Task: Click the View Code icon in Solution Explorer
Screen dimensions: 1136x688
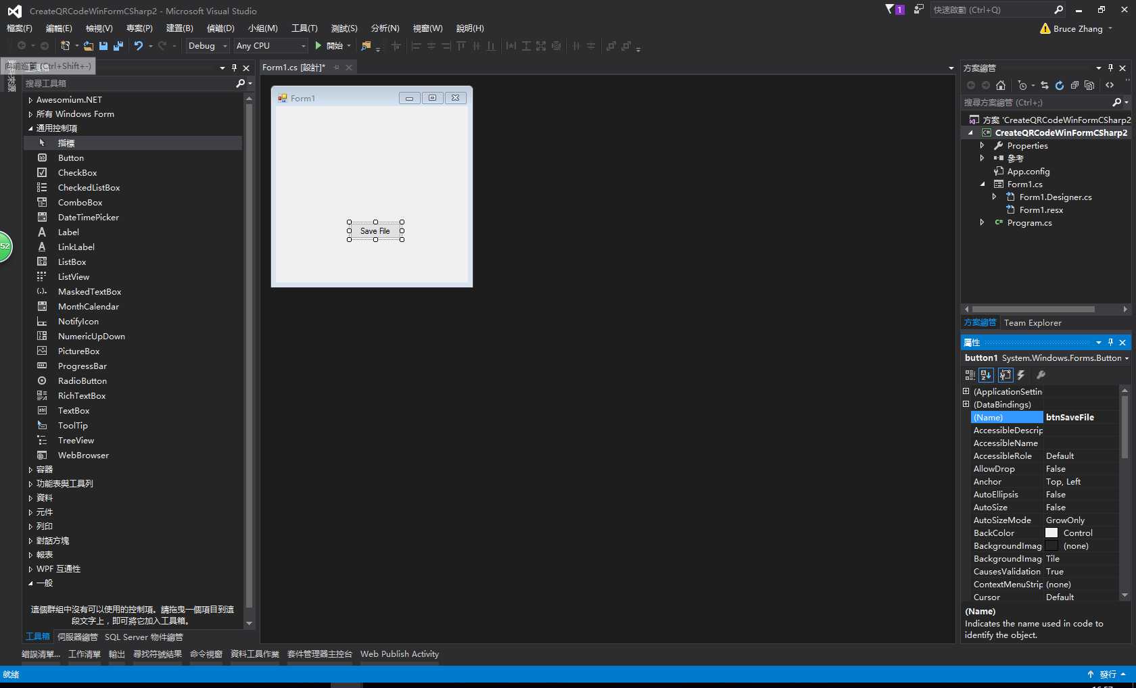Action: [1110, 85]
